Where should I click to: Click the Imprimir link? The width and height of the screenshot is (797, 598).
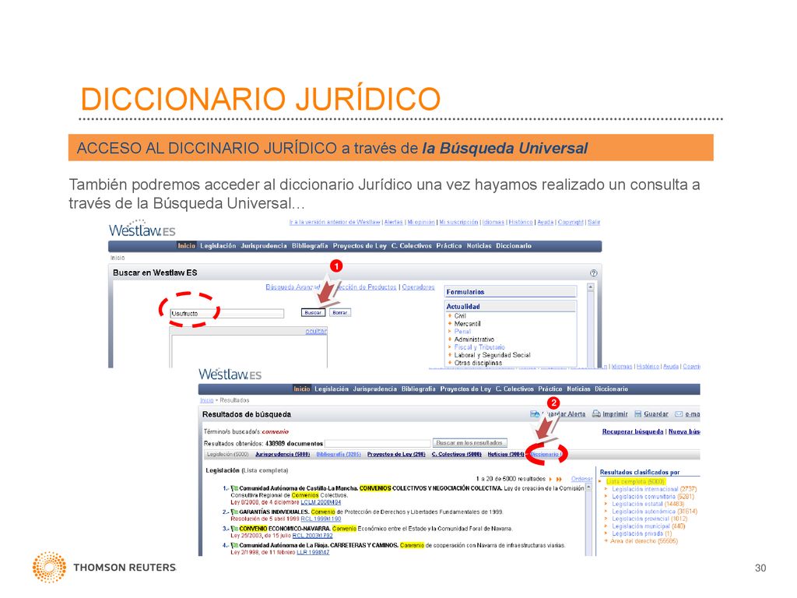pos(616,414)
